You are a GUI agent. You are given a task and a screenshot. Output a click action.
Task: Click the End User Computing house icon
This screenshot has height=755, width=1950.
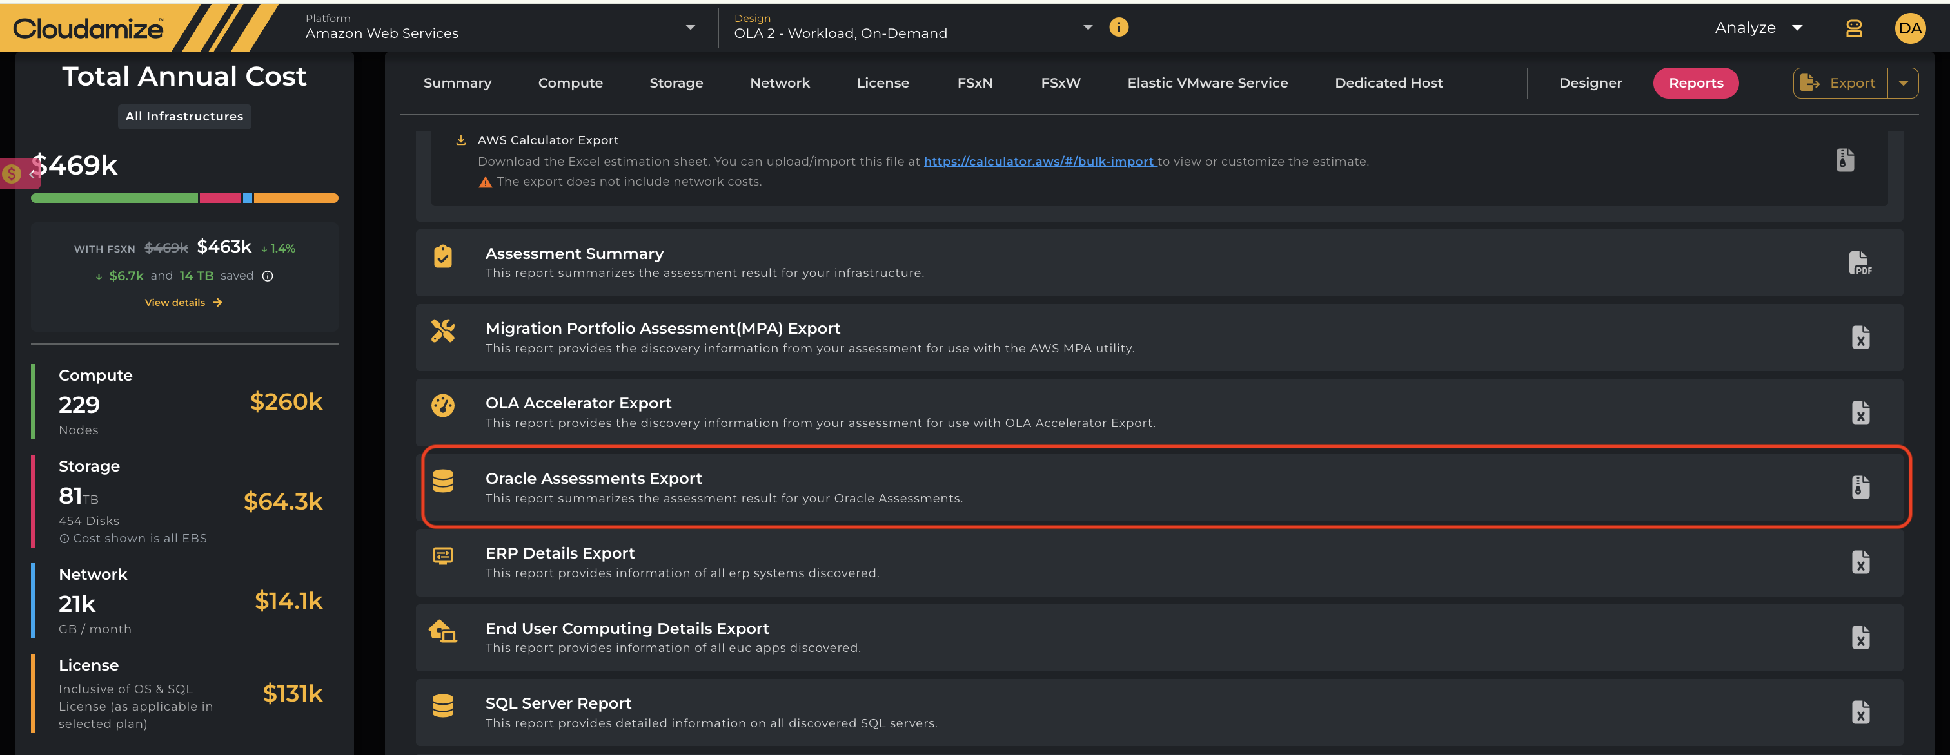443,631
